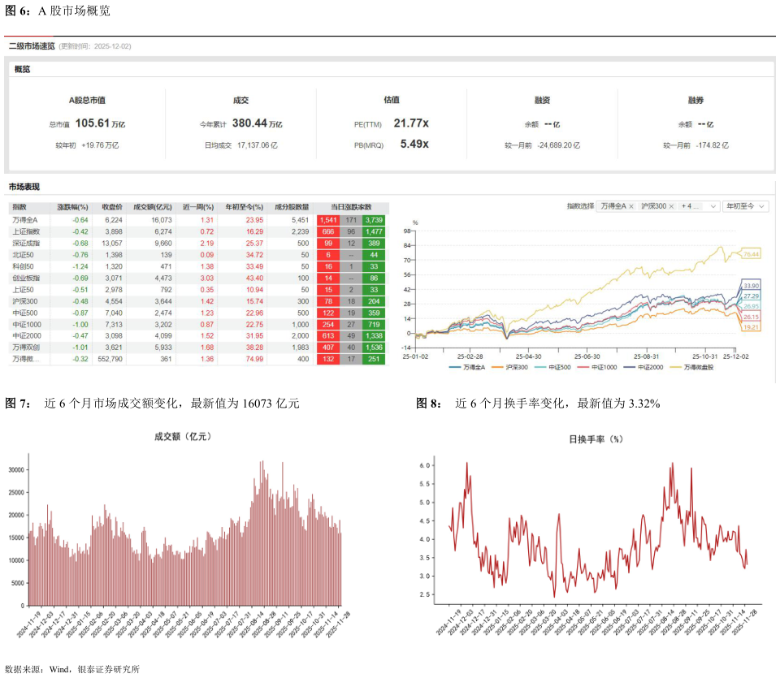Click the 科创50 index row name
This screenshot has width=780, height=678.
pos(23,266)
